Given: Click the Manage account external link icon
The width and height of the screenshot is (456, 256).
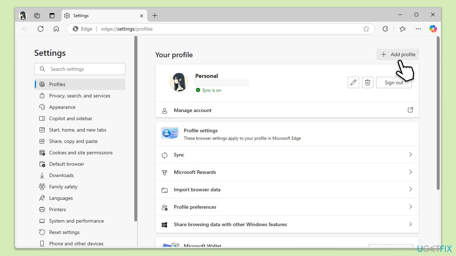Looking at the screenshot, I should (x=410, y=110).
